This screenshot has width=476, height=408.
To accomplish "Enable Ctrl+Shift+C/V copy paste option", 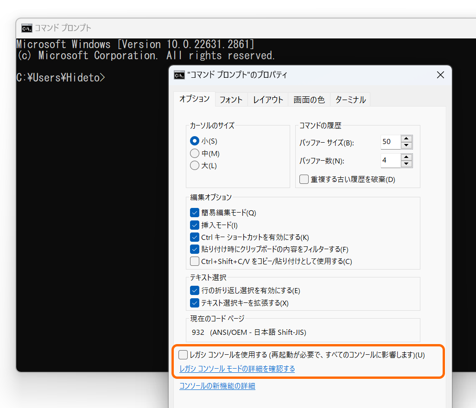I will (x=196, y=261).
